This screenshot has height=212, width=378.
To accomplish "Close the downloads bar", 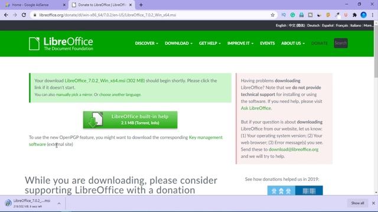I will point(373,203).
